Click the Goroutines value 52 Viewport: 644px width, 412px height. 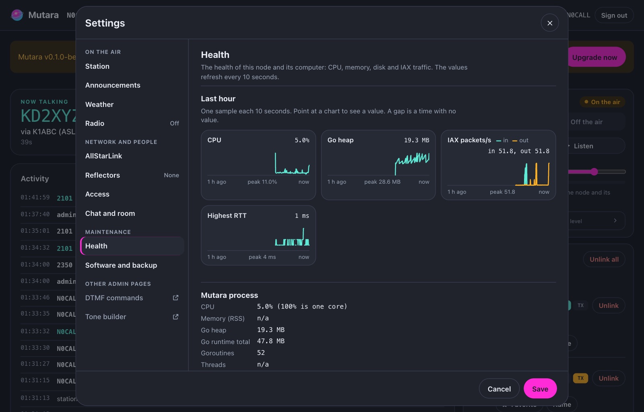261,353
